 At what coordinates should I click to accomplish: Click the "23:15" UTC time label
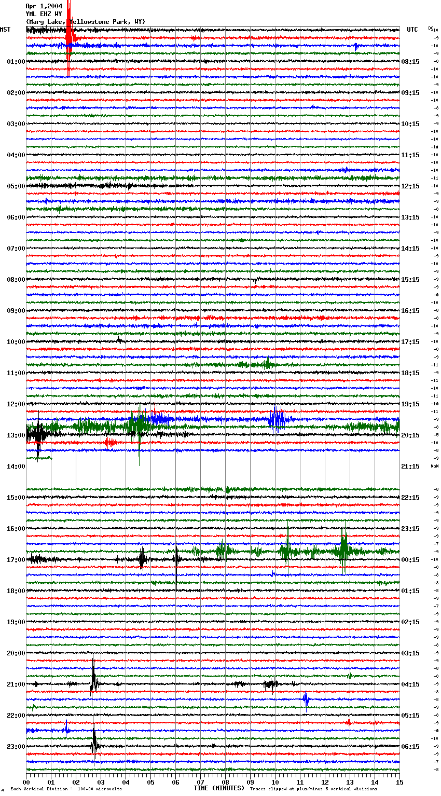pos(410,529)
